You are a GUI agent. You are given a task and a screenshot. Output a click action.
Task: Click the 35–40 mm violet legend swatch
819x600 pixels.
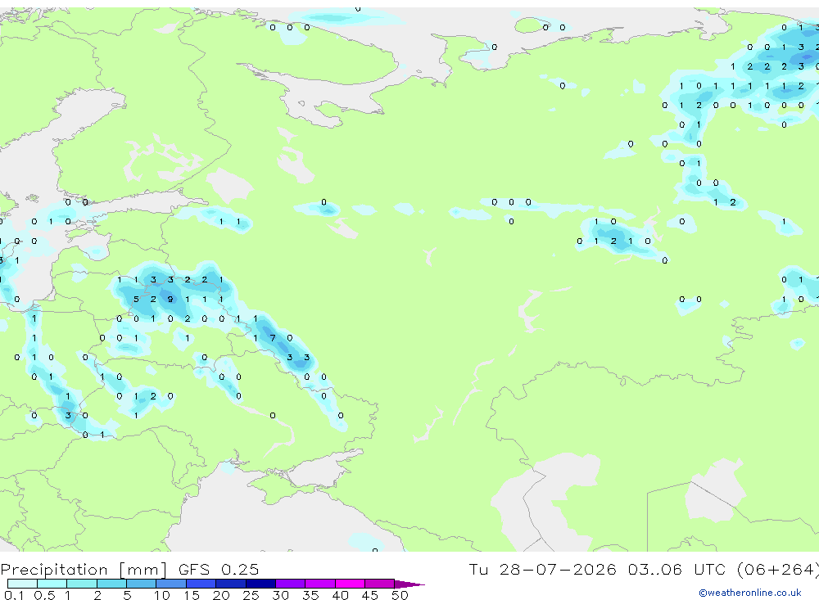[320, 584]
